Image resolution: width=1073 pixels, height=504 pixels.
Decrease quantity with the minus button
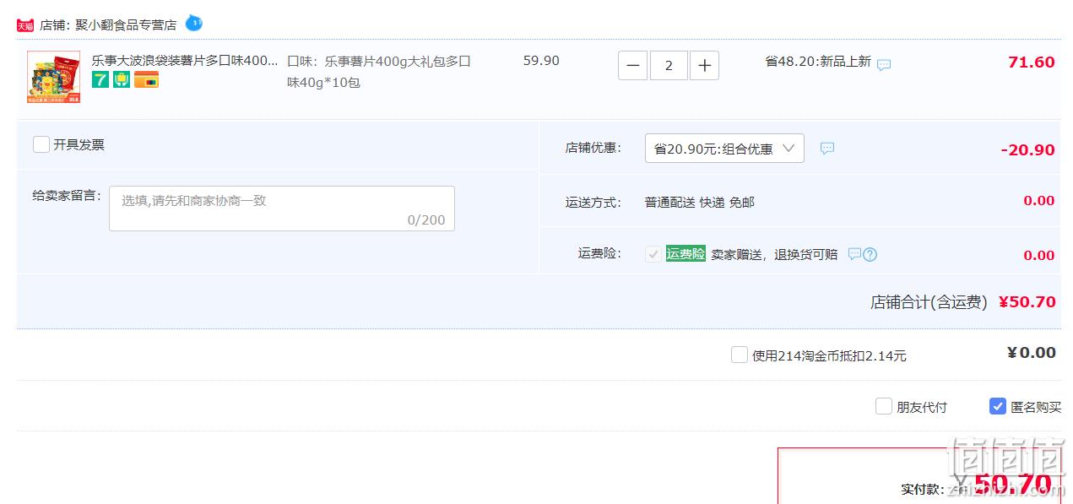tap(632, 65)
